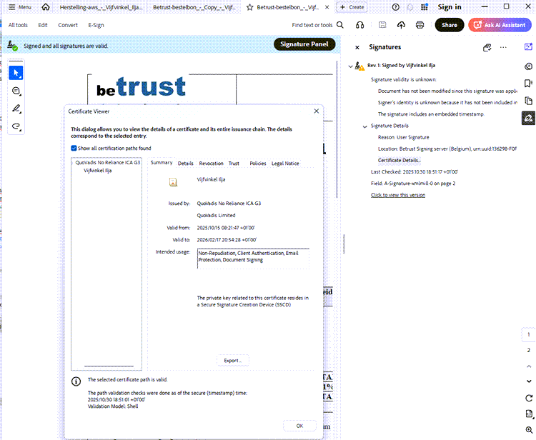This screenshot has width=536, height=440.
Task: Click the Share button
Action: [x=450, y=25]
